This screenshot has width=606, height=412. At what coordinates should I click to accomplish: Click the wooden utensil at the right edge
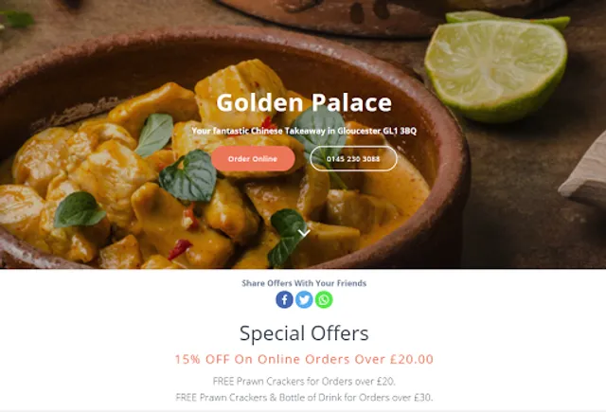(583, 174)
